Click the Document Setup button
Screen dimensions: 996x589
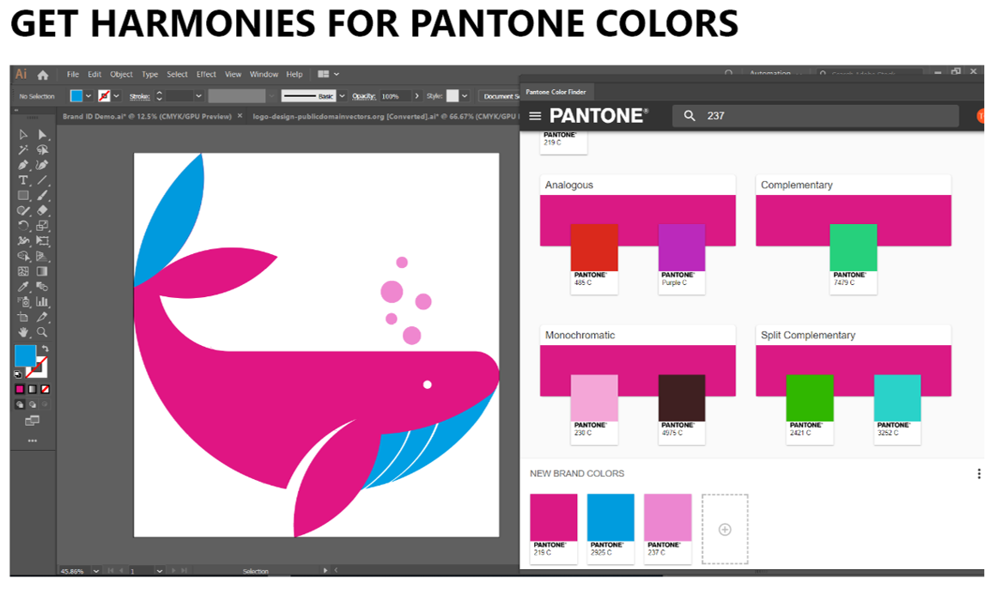pos(501,96)
